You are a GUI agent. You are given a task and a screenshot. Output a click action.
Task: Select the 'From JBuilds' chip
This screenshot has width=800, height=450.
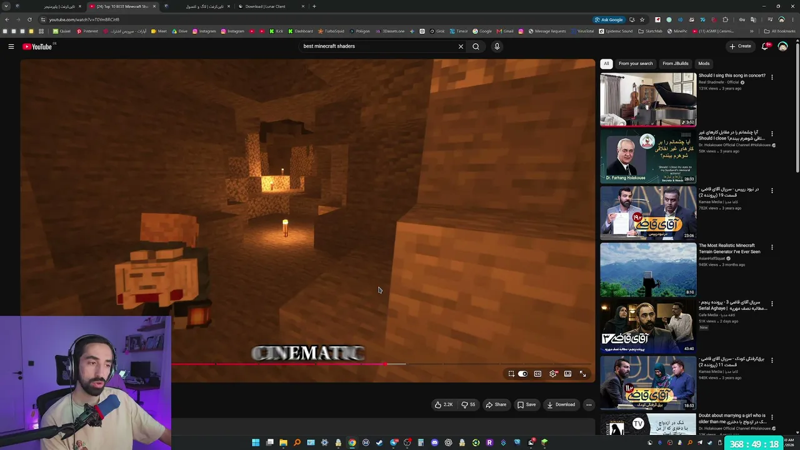675,63
